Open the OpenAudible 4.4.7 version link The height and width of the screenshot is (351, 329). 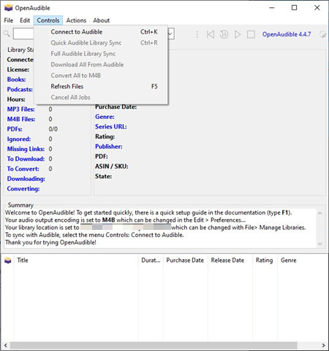[x=287, y=34]
